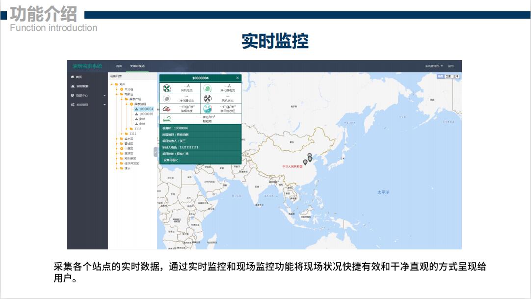This screenshot has width=531, height=299.
Task: Collapse the 高新区 folder node
Action: click(x=117, y=94)
